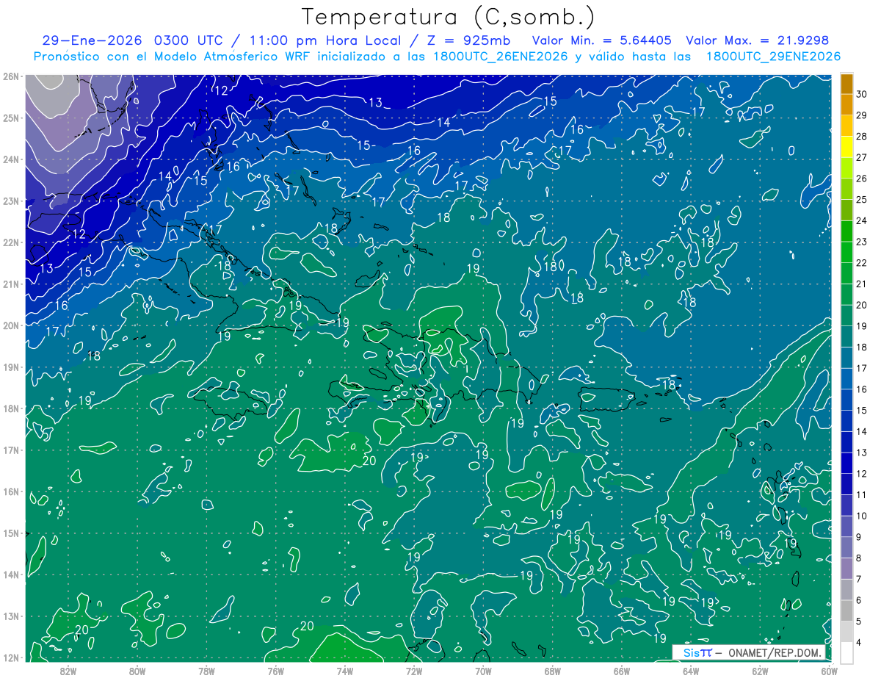Select the white swatch below 4 on scale
Image resolution: width=881 pixels, height=681 pixels.
coord(846,652)
